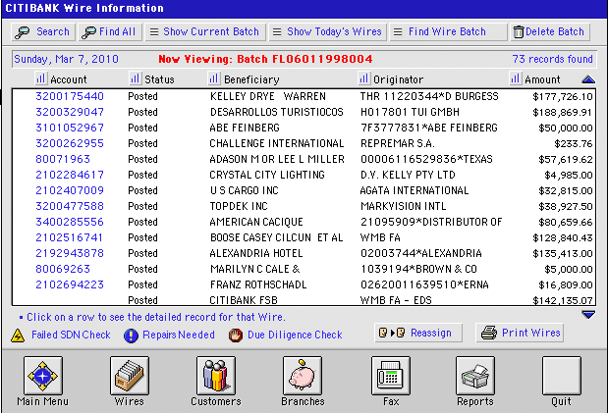Click the Failed SDN Check label

[x=71, y=335]
